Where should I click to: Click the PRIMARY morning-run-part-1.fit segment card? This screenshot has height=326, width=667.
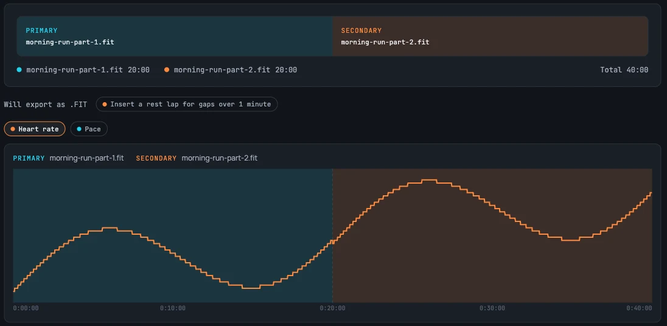(175, 36)
